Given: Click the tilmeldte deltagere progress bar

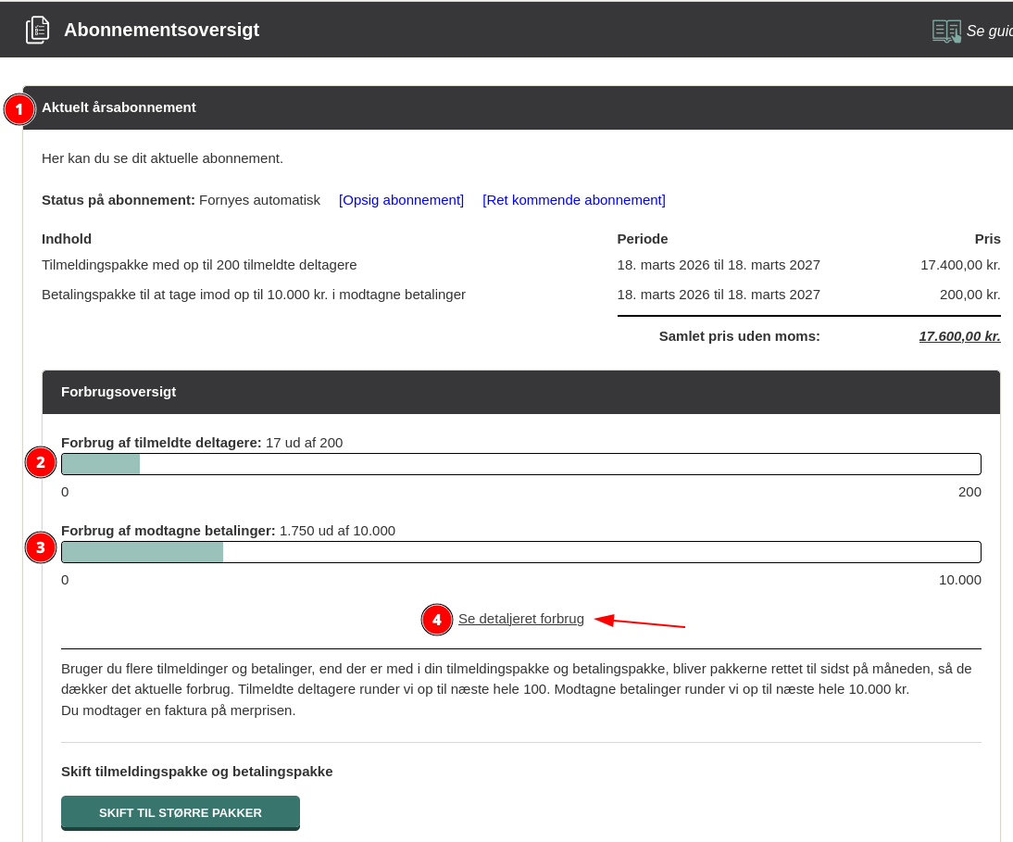Looking at the screenshot, I should (x=520, y=464).
